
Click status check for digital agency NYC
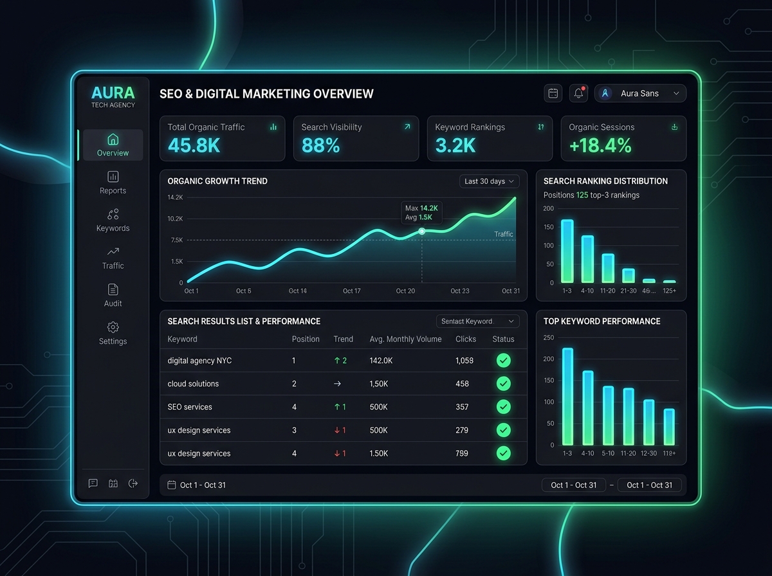504,361
